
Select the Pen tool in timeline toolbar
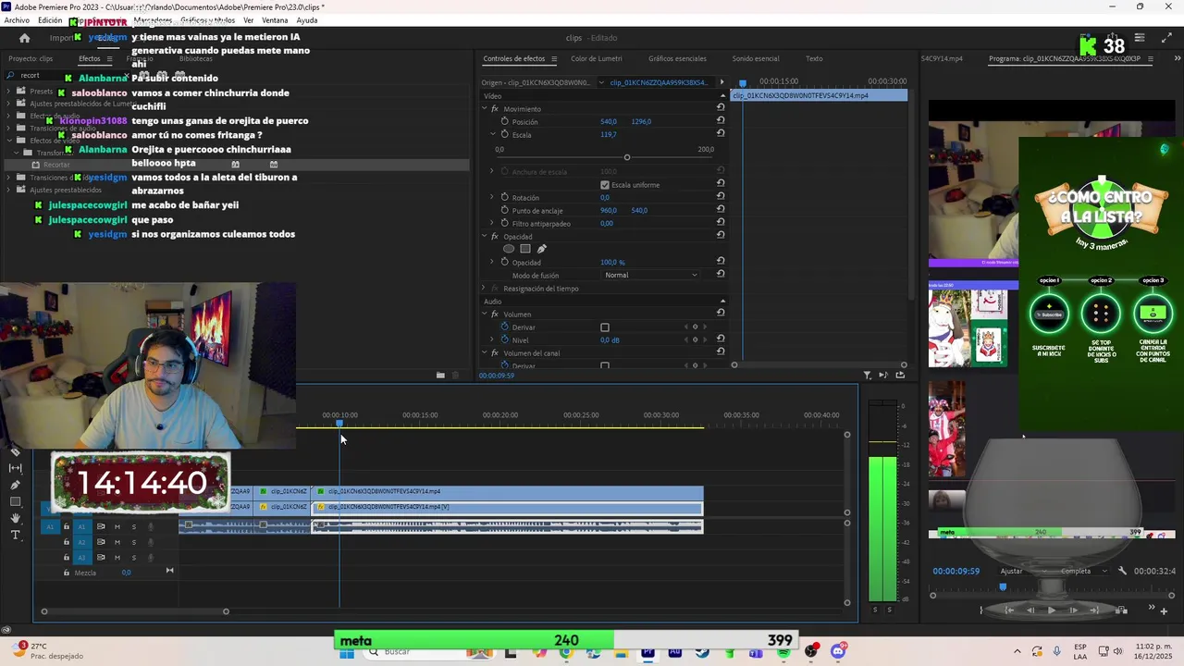15,485
